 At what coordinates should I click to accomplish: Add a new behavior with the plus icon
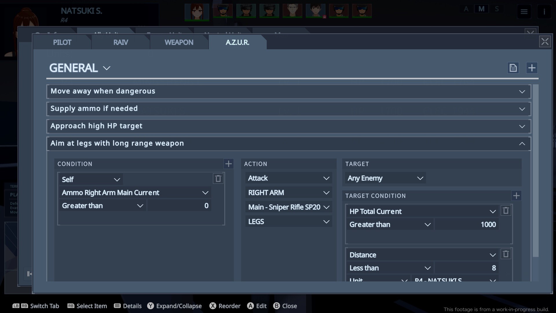(x=532, y=68)
